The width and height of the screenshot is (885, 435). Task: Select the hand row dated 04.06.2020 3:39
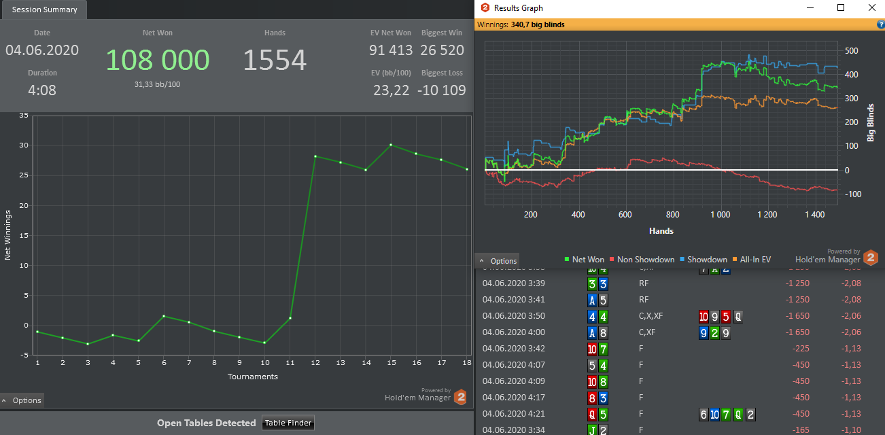tap(680, 283)
